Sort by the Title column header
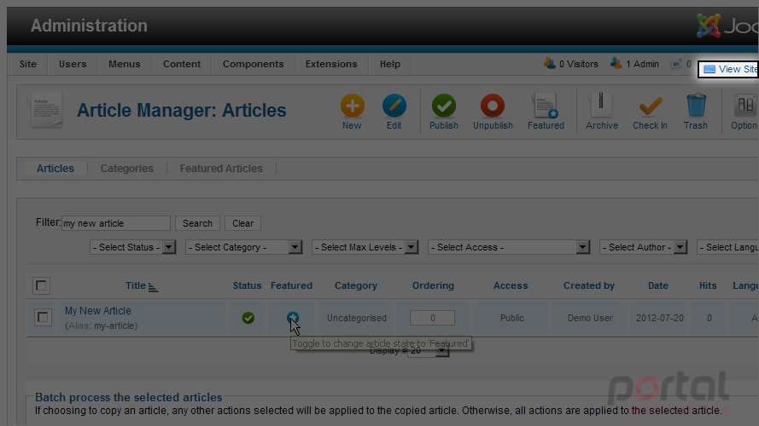This screenshot has width=759, height=426. (x=136, y=285)
